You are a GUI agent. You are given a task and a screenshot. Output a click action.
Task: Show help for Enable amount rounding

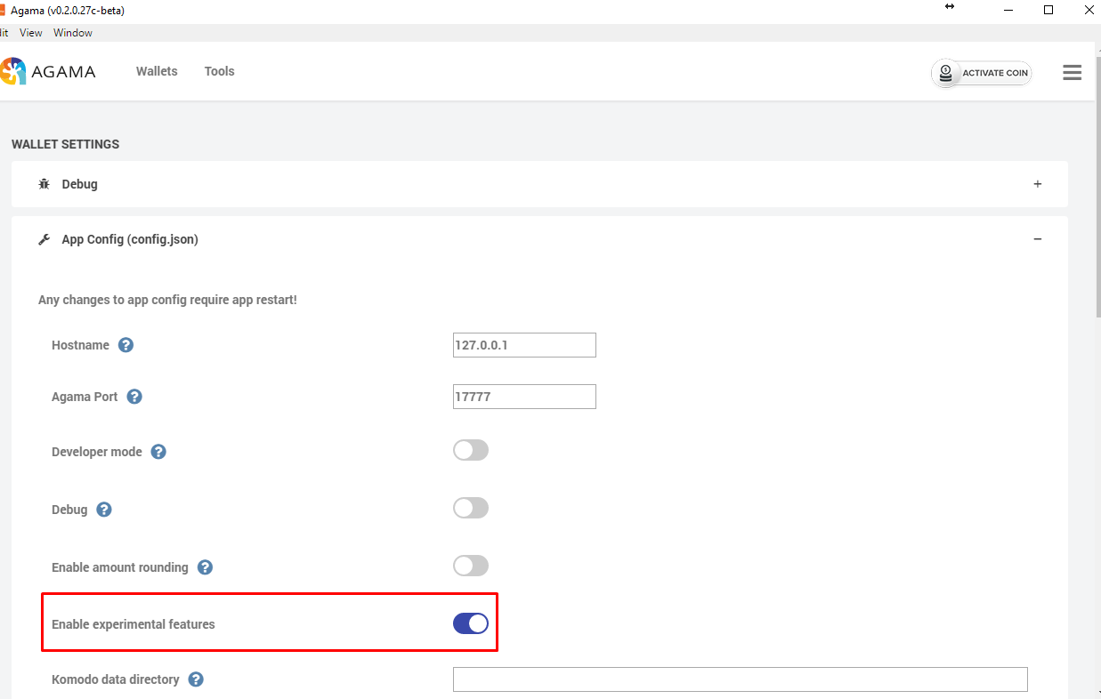click(x=205, y=567)
